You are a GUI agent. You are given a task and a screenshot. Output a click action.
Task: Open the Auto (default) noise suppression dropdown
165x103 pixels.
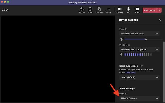pyautogui.click(x=139, y=77)
